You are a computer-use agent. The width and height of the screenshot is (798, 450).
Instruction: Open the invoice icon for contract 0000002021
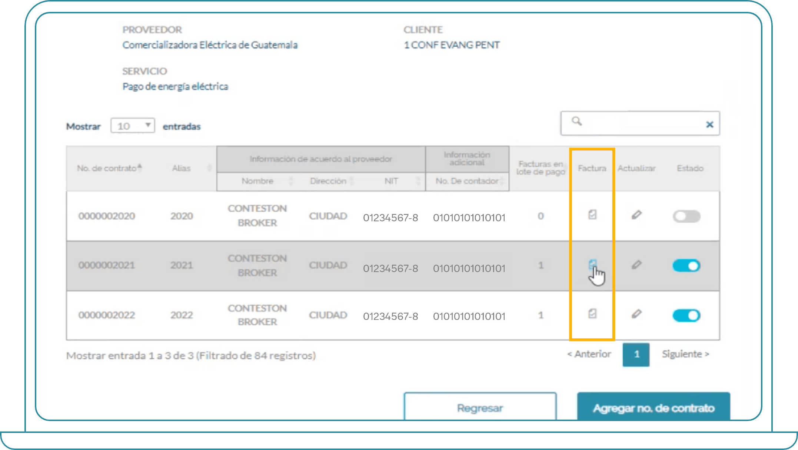pyautogui.click(x=592, y=264)
